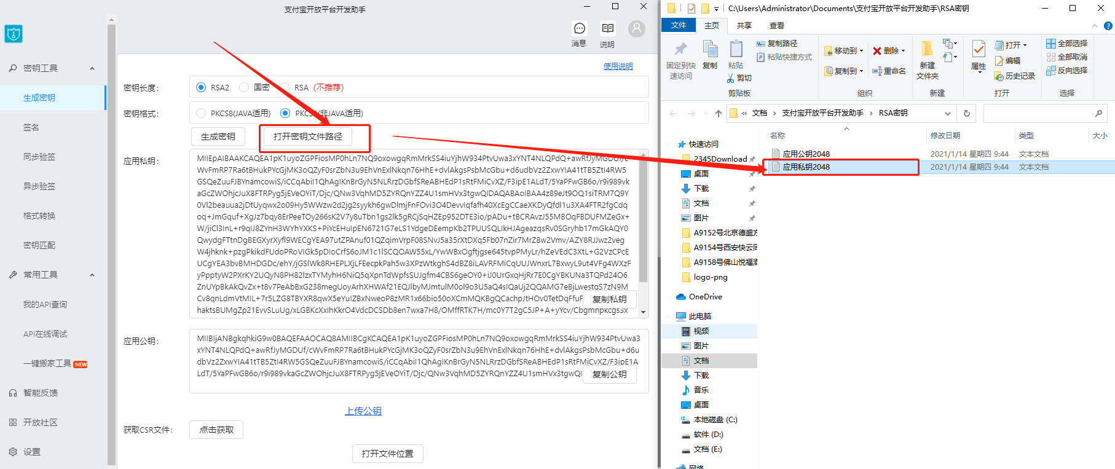Expand the address bar history dropdown
Image resolution: width=1115 pixels, height=469 pixels.
948,114
